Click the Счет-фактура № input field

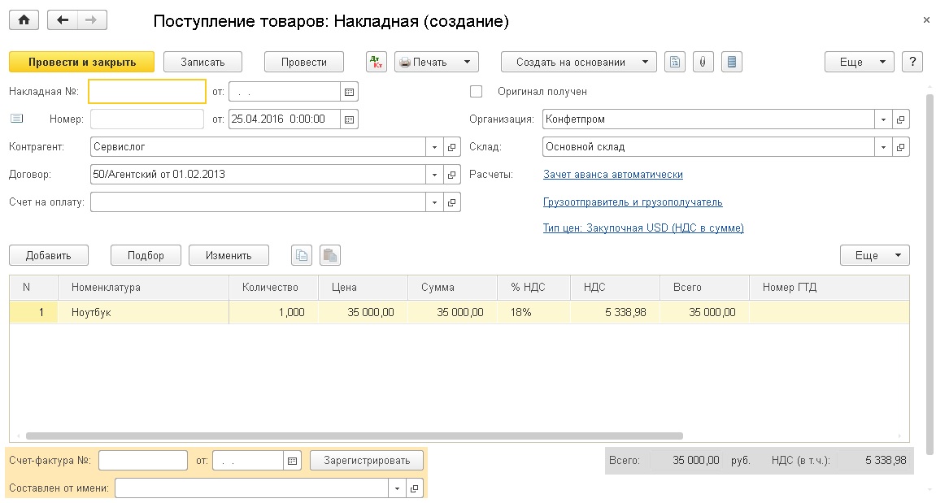coord(143,461)
